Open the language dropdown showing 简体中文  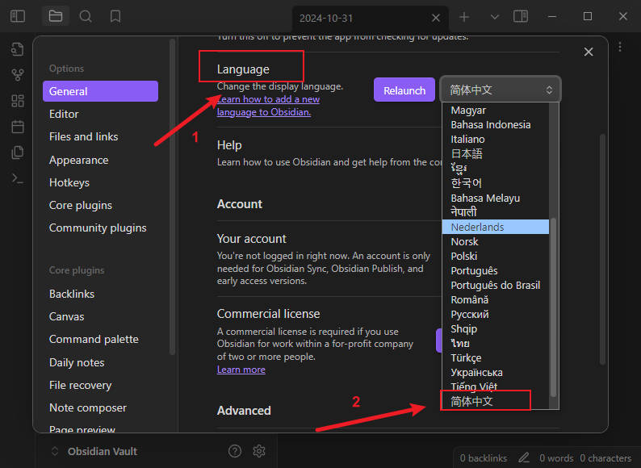(x=501, y=90)
